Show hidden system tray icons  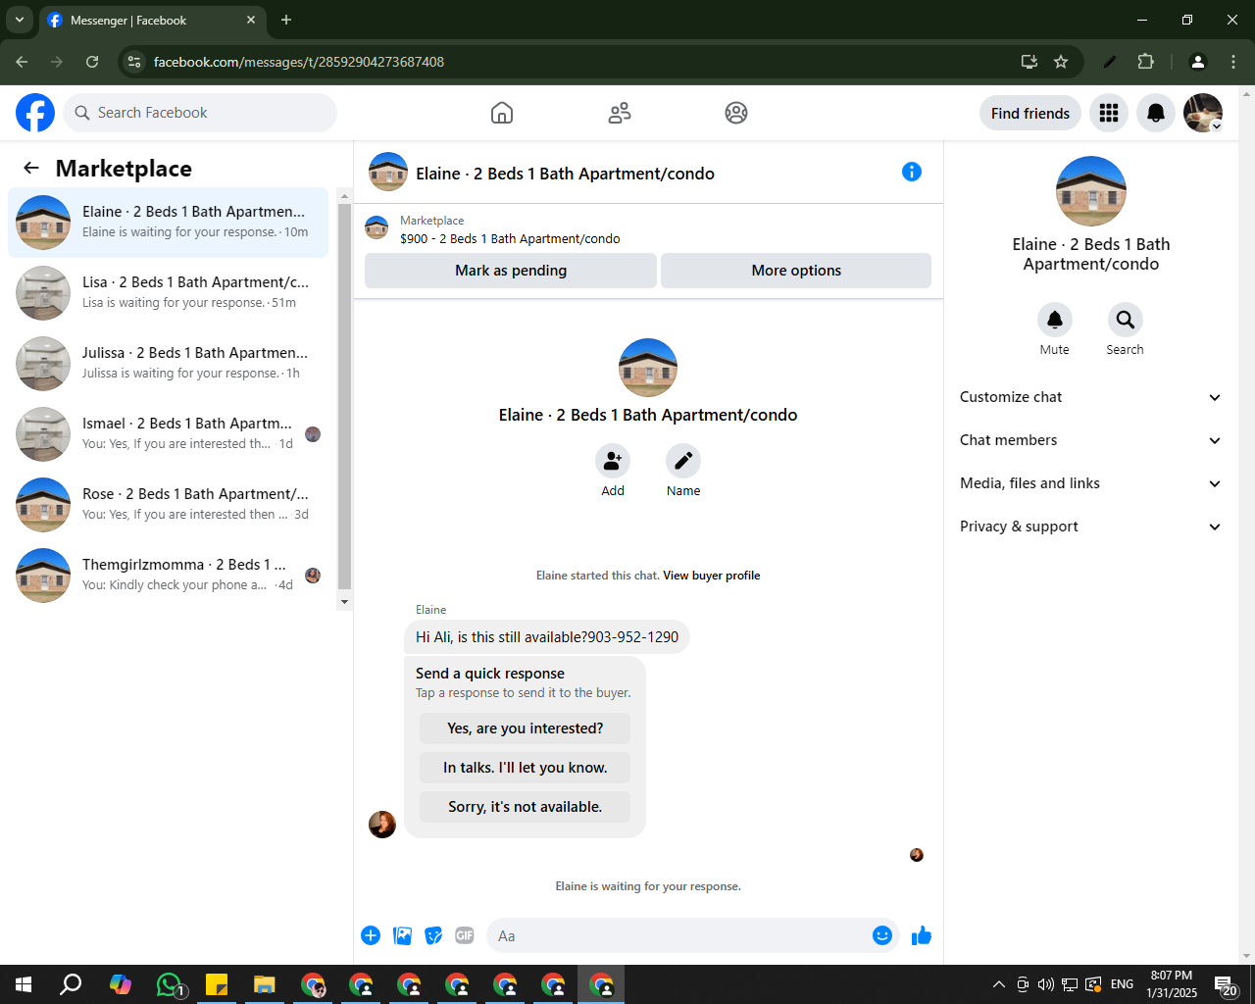tap(999, 984)
